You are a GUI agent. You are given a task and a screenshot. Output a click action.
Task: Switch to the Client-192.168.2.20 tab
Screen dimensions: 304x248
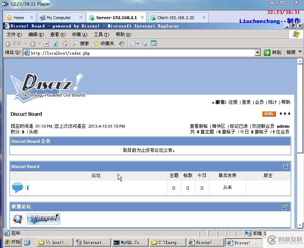[175, 18]
